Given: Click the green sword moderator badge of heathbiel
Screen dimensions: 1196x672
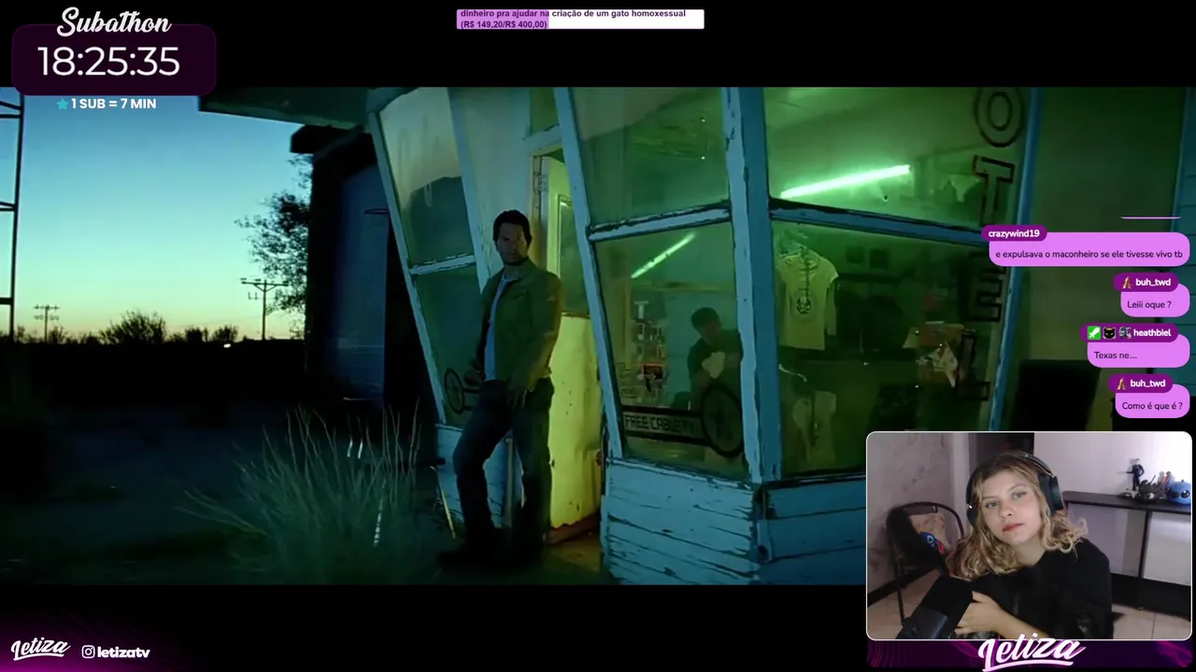Looking at the screenshot, I should tap(1094, 333).
